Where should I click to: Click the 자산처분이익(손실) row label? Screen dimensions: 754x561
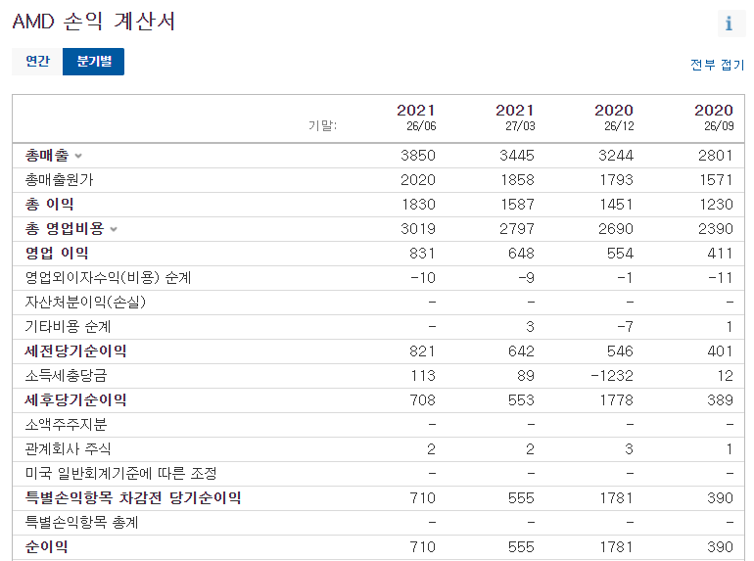[x=85, y=303]
